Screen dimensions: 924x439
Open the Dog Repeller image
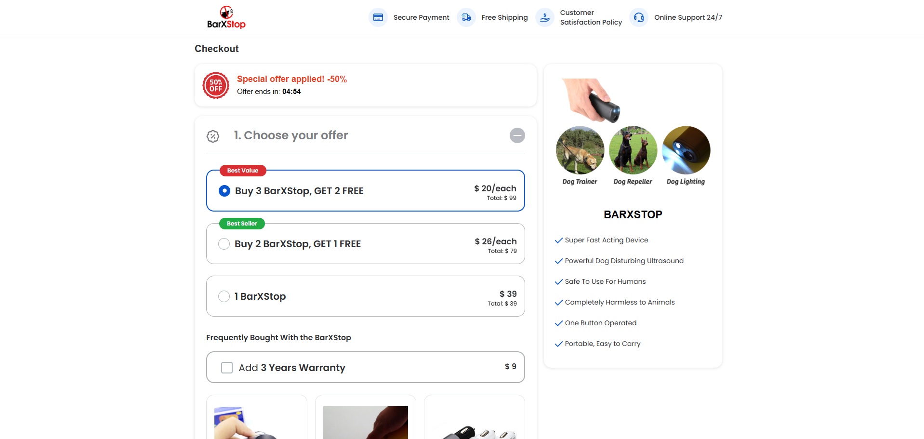click(633, 150)
